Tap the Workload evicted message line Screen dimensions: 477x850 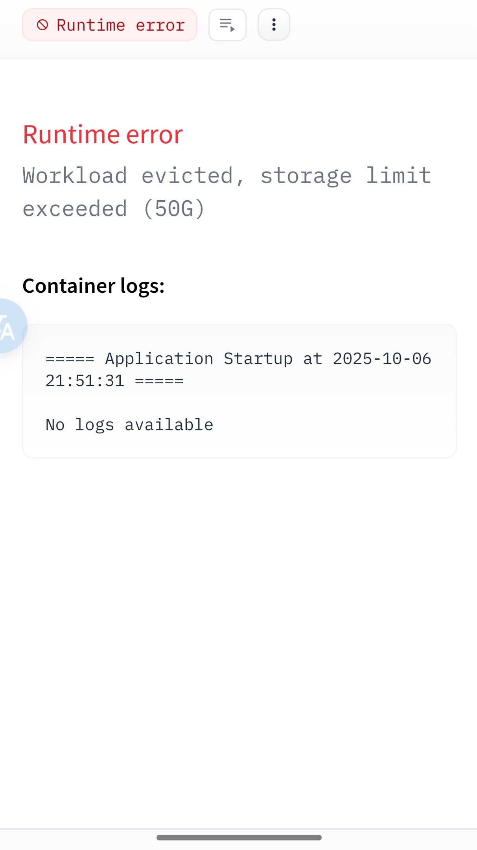pos(227,176)
